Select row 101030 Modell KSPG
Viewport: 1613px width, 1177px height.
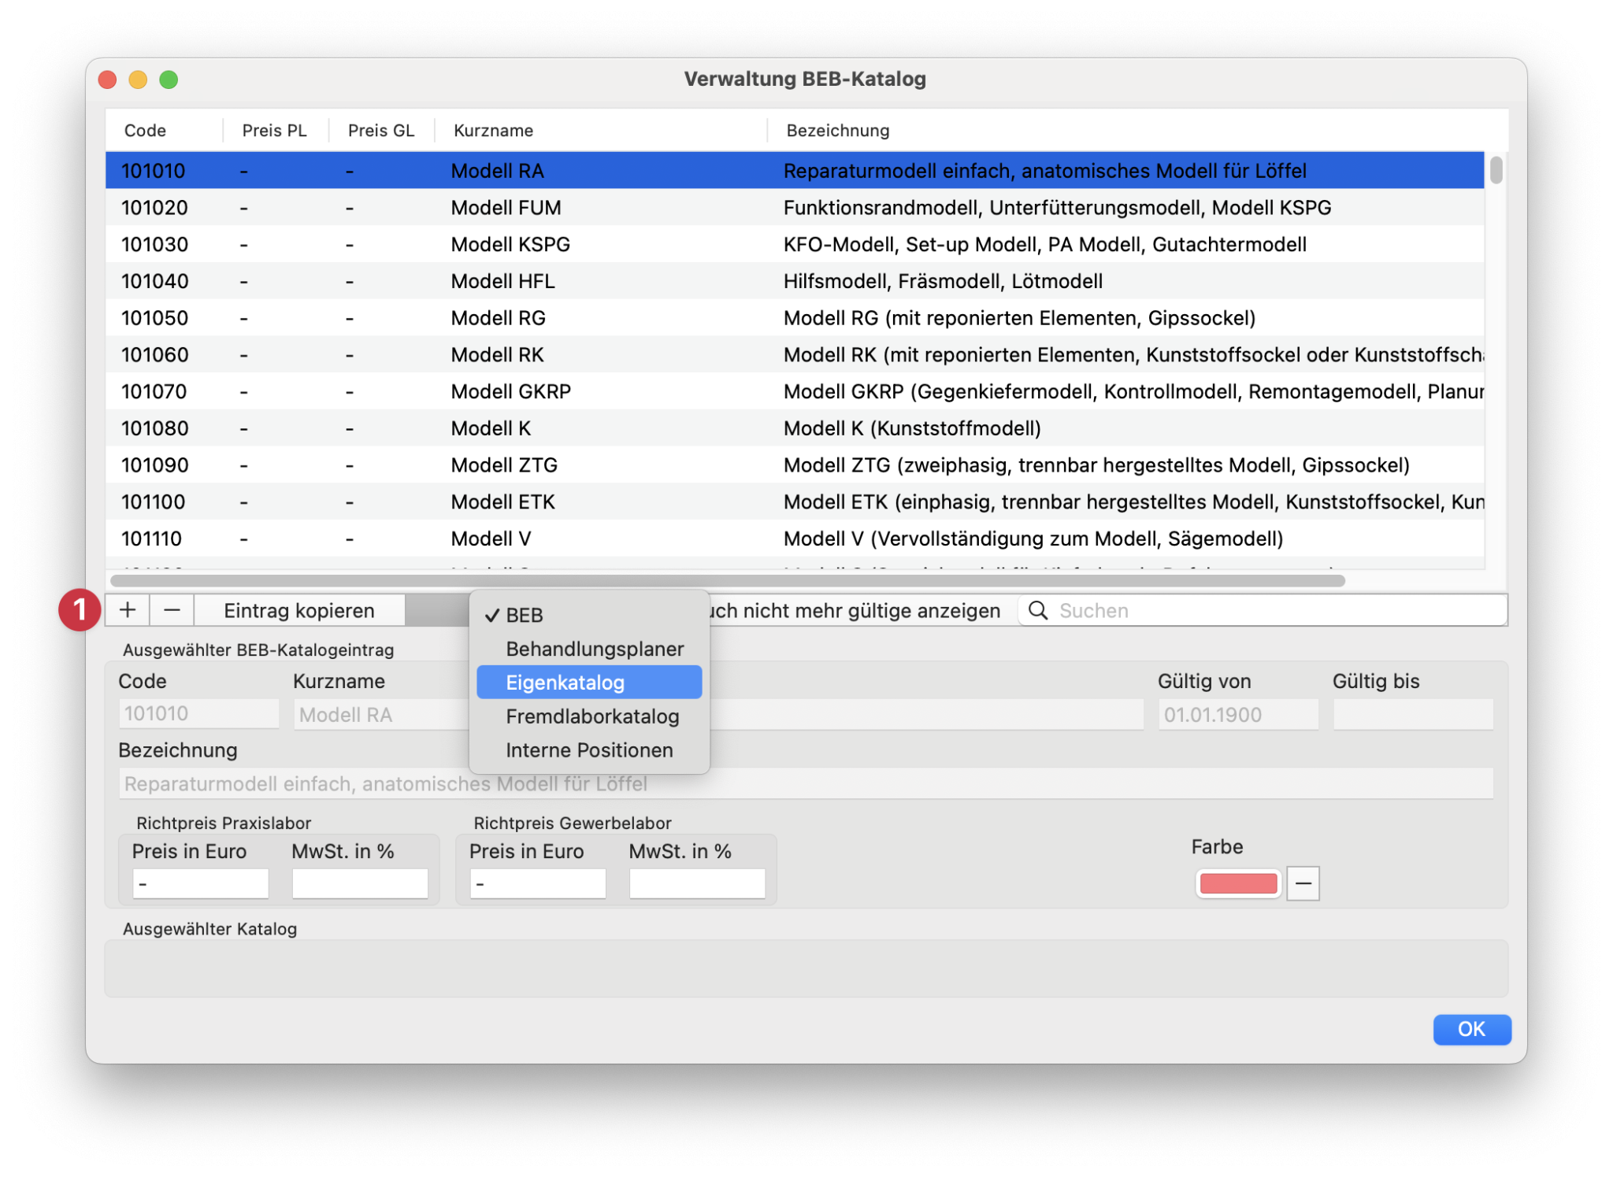click(795, 245)
